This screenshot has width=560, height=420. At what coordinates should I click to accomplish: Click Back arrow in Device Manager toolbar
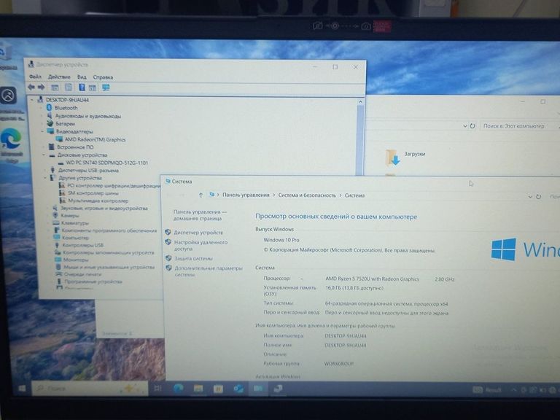point(31,87)
